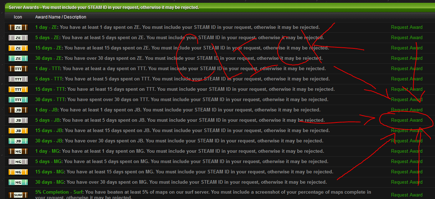This screenshot has height=199, width=435.
Task: Open the 15 days ZE award title
Action: pos(48,48)
